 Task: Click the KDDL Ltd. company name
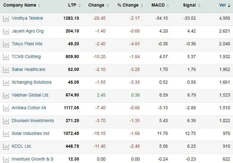pyautogui.click(x=22, y=146)
